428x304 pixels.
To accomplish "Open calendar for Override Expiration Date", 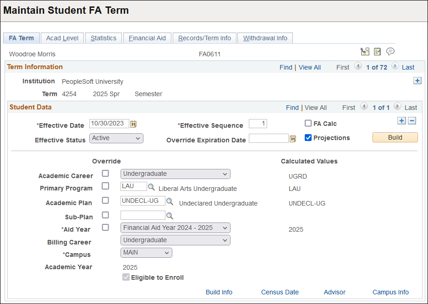I will tap(292, 138).
